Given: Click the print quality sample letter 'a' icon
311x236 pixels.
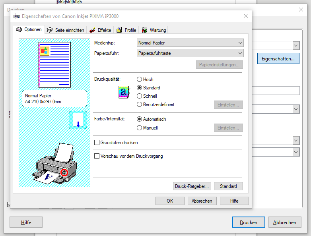Looking at the screenshot, I should [124, 92].
